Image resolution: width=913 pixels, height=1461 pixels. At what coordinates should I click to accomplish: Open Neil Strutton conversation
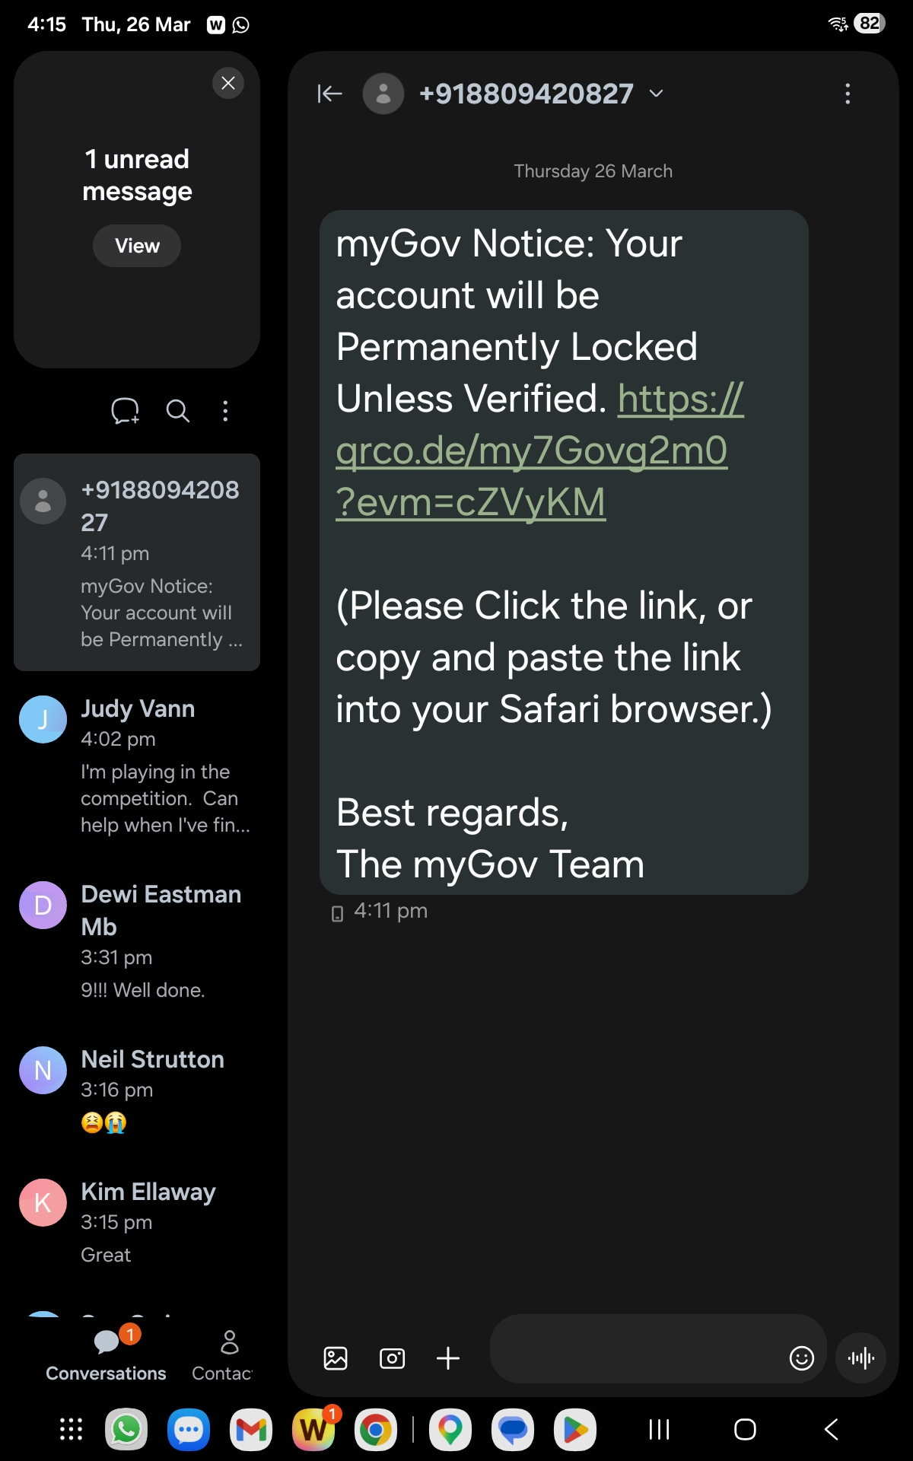pos(137,1088)
